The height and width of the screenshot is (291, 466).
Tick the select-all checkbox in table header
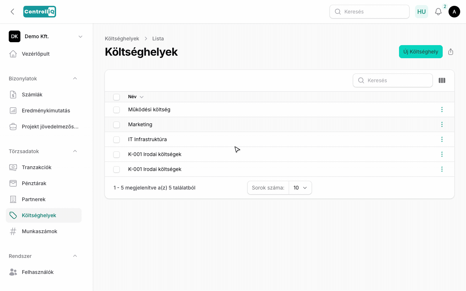click(116, 97)
